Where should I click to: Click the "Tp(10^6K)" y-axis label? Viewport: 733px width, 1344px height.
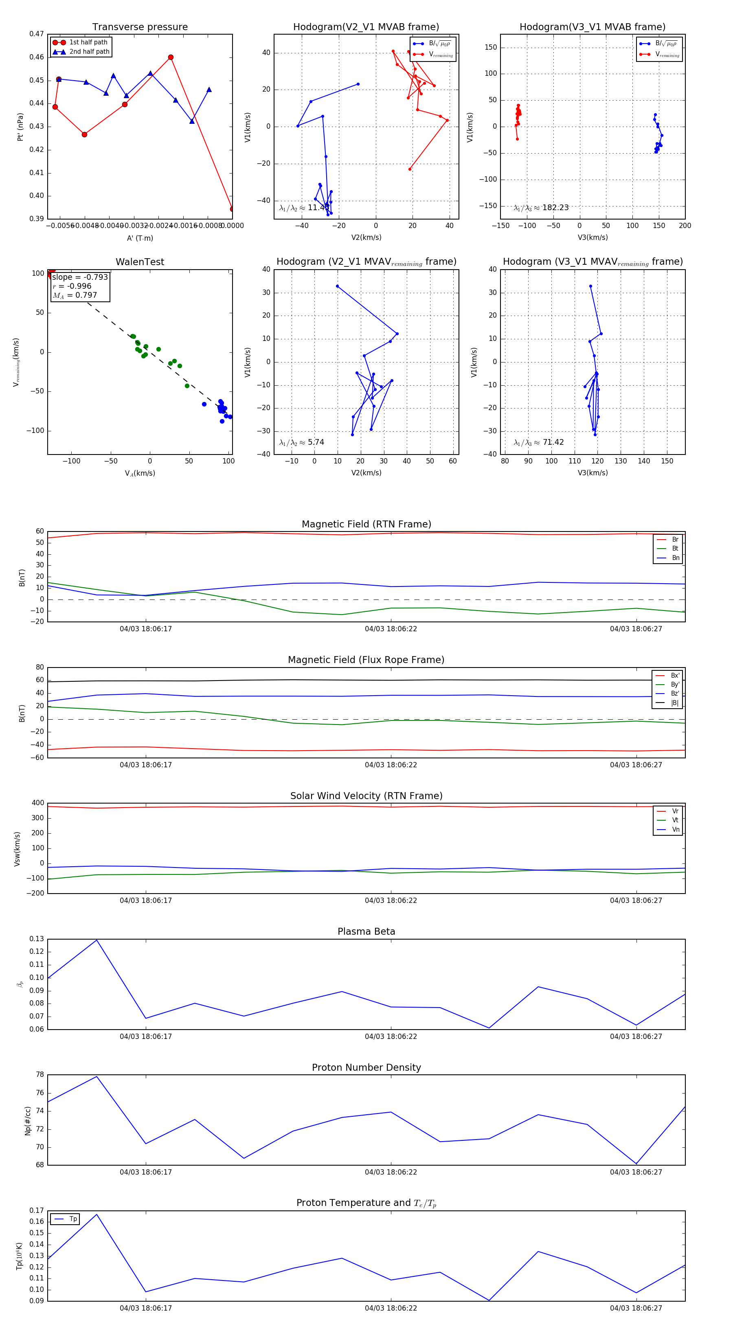(x=19, y=1256)
